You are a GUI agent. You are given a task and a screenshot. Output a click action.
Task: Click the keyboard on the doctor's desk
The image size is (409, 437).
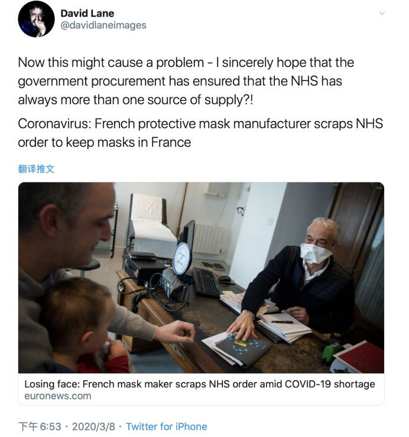coord(207,282)
